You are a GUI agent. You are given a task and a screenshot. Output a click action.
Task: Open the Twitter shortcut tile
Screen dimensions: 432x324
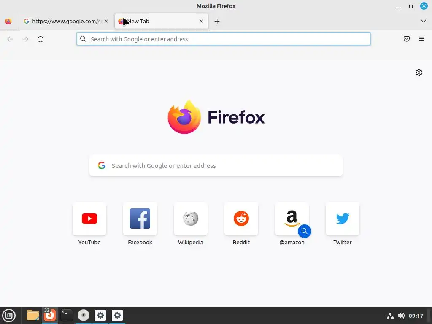pyautogui.click(x=343, y=219)
